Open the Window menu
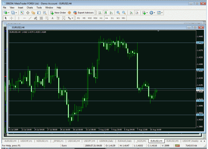208x149 pixels. 49,8
